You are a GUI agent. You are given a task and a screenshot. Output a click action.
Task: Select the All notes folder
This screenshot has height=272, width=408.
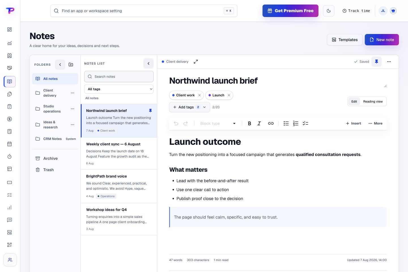click(55, 79)
